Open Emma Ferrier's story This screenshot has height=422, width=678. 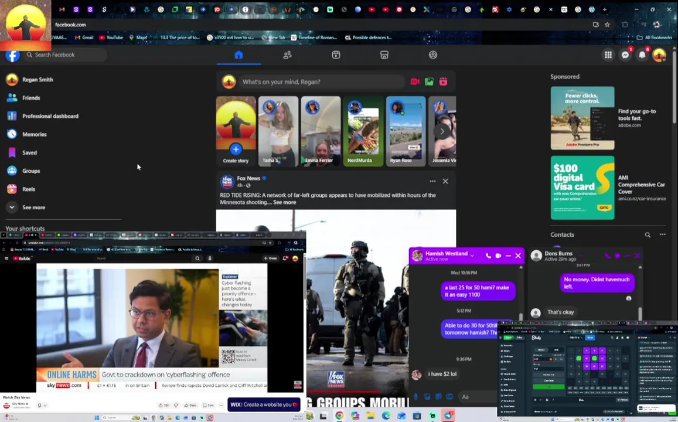click(x=321, y=131)
